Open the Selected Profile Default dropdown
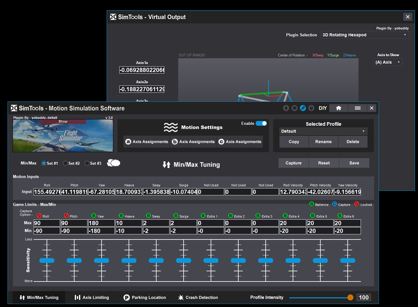Viewport: 418px width, 307px height. (x=323, y=131)
